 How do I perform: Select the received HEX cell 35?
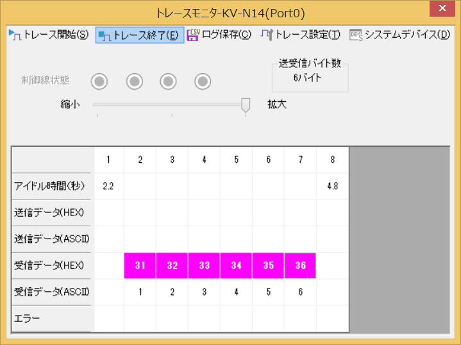[x=268, y=265]
